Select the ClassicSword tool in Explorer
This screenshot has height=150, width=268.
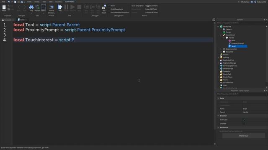click(x=231, y=35)
